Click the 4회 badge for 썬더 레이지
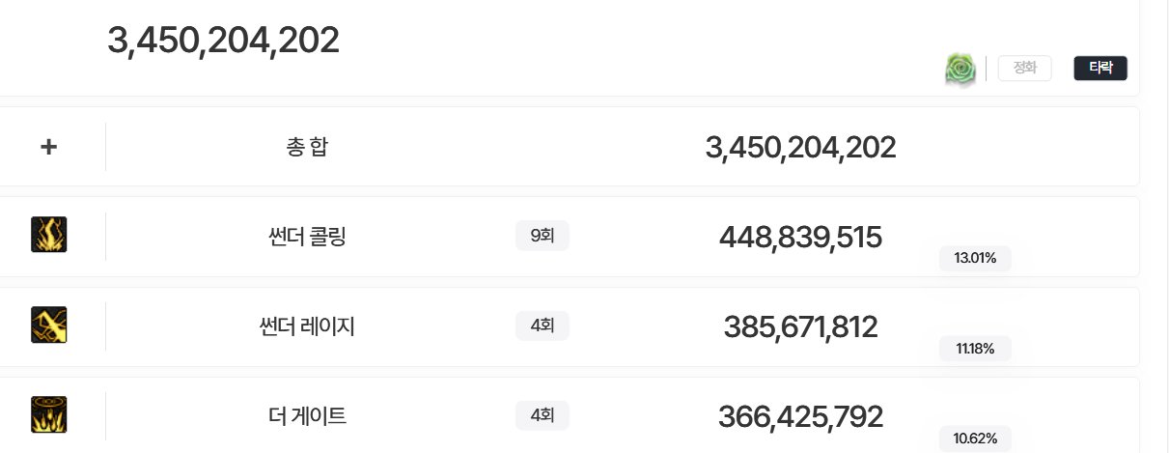The width and height of the screenshot is (1169, 453). pyautogui.click(x=543, y=326)
